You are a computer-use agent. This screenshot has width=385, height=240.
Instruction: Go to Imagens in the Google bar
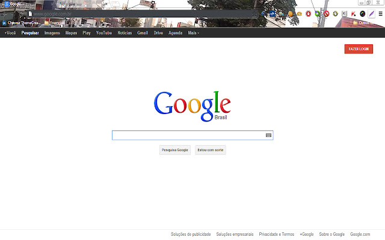click(52, 33)
